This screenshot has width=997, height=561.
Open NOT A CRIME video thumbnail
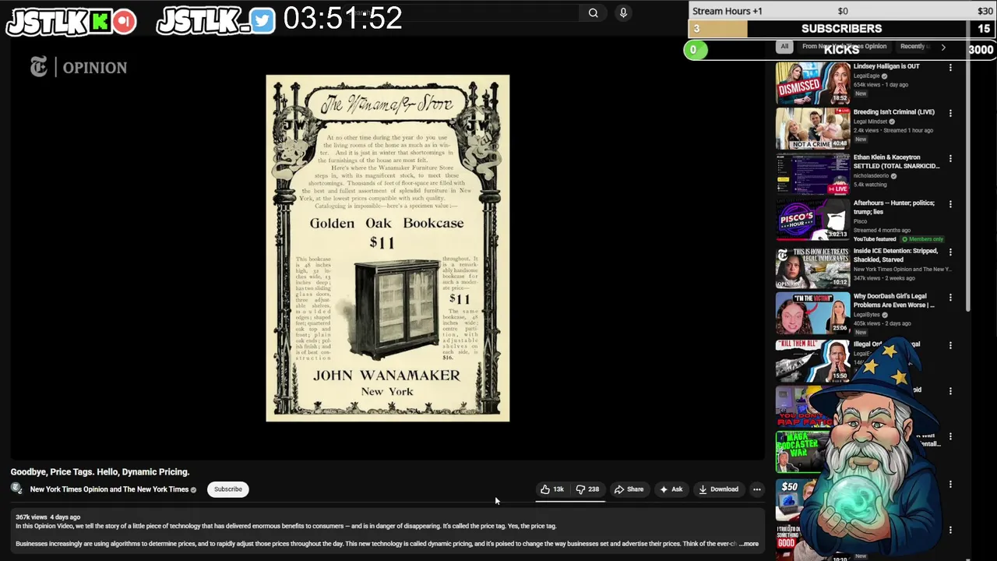(x=812, y=129)
